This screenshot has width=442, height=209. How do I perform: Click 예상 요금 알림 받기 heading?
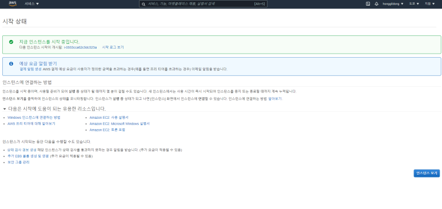point(38,63)
